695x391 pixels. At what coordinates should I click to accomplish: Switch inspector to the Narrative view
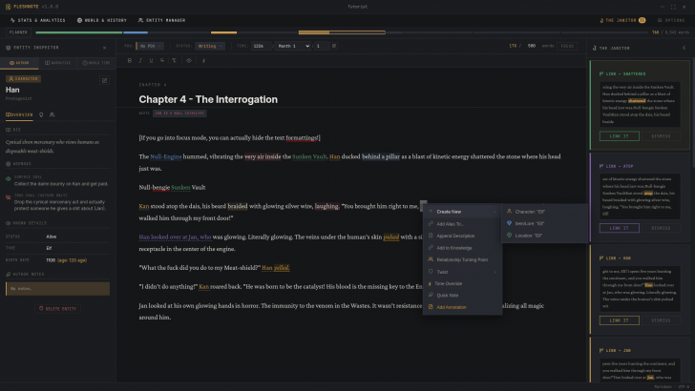point(57,63)
